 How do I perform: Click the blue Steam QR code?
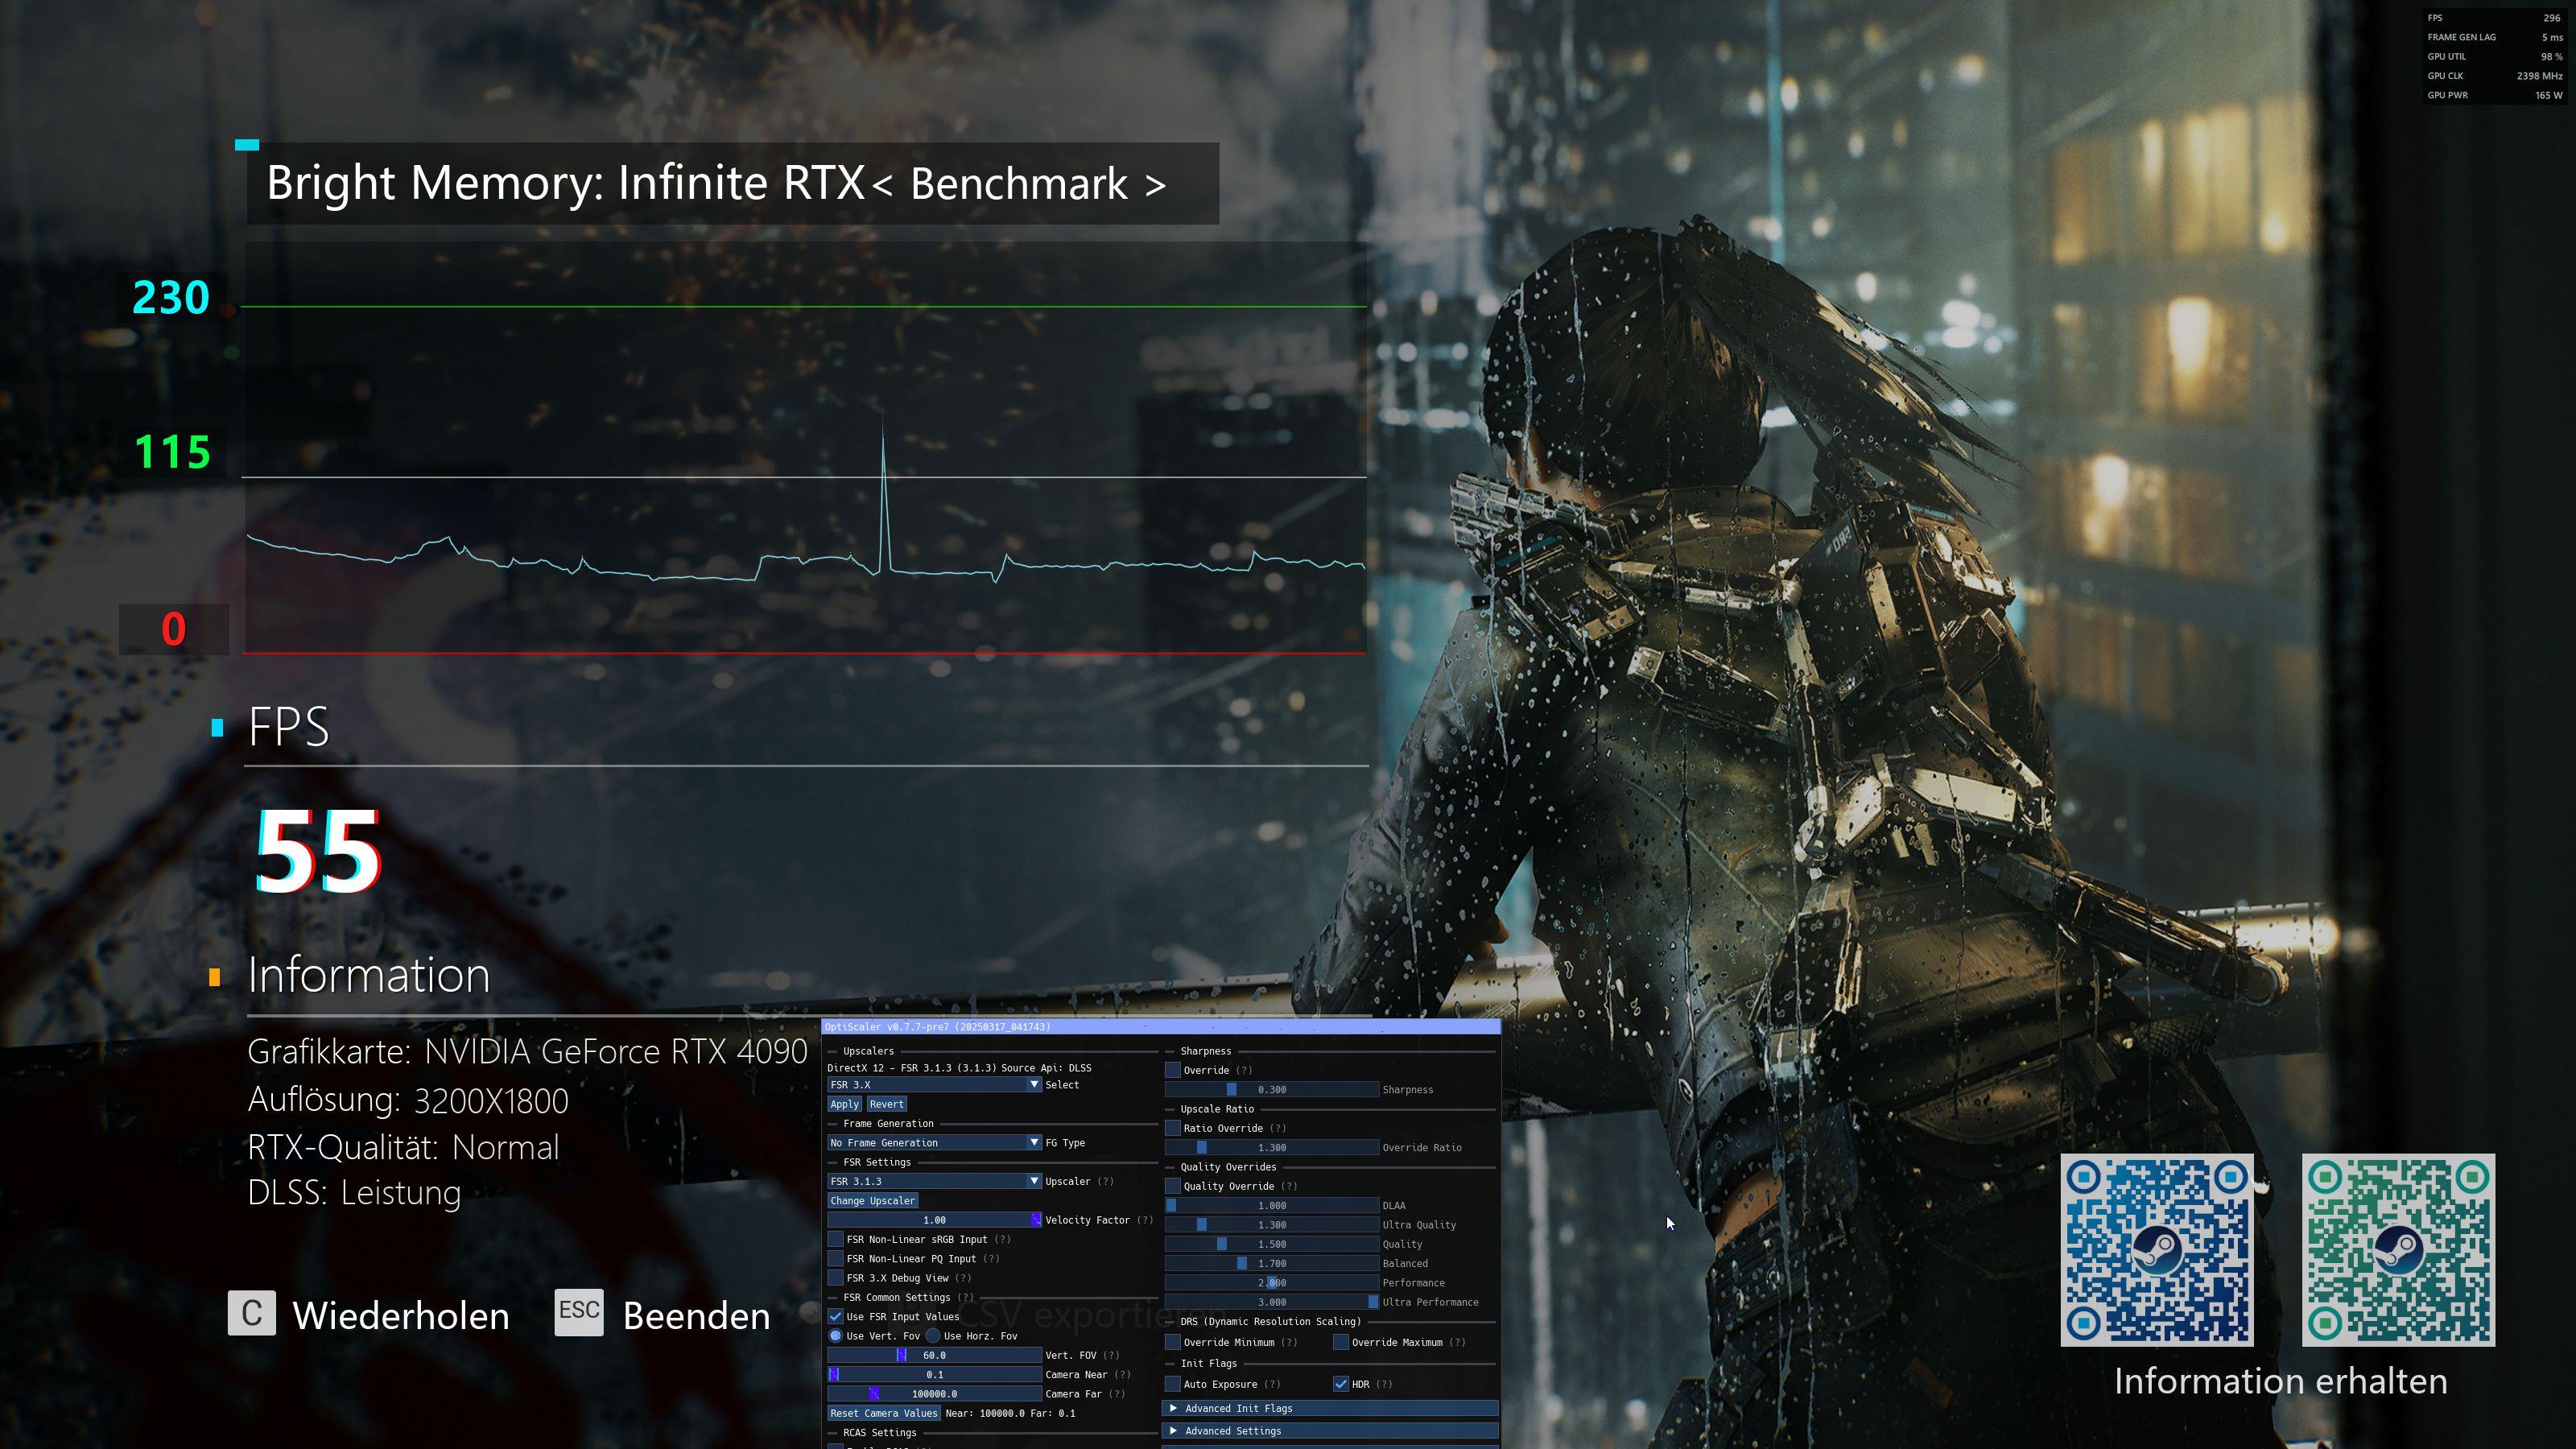(2156, 1250)
